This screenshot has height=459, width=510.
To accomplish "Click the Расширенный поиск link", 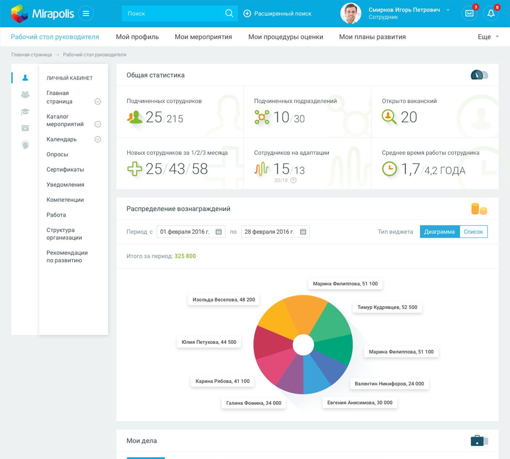I will pos(283,13).
